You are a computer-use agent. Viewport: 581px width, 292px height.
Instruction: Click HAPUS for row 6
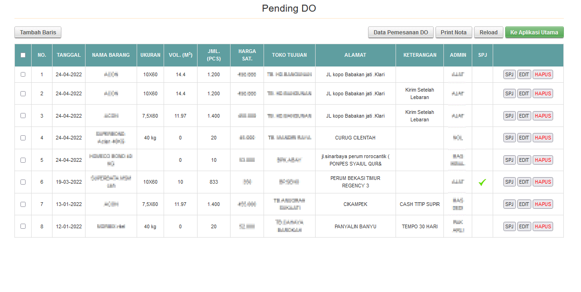click(542, 182)
